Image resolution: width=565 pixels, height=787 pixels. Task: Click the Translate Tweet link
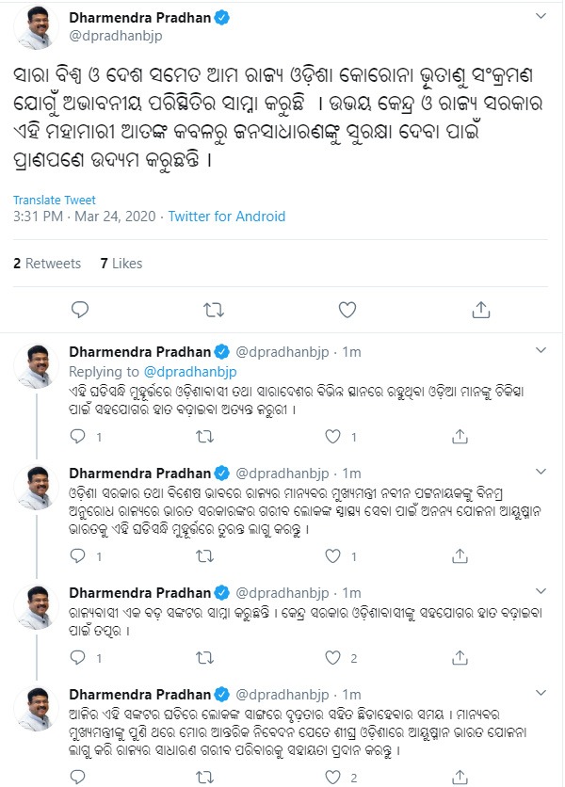(53, 200)
